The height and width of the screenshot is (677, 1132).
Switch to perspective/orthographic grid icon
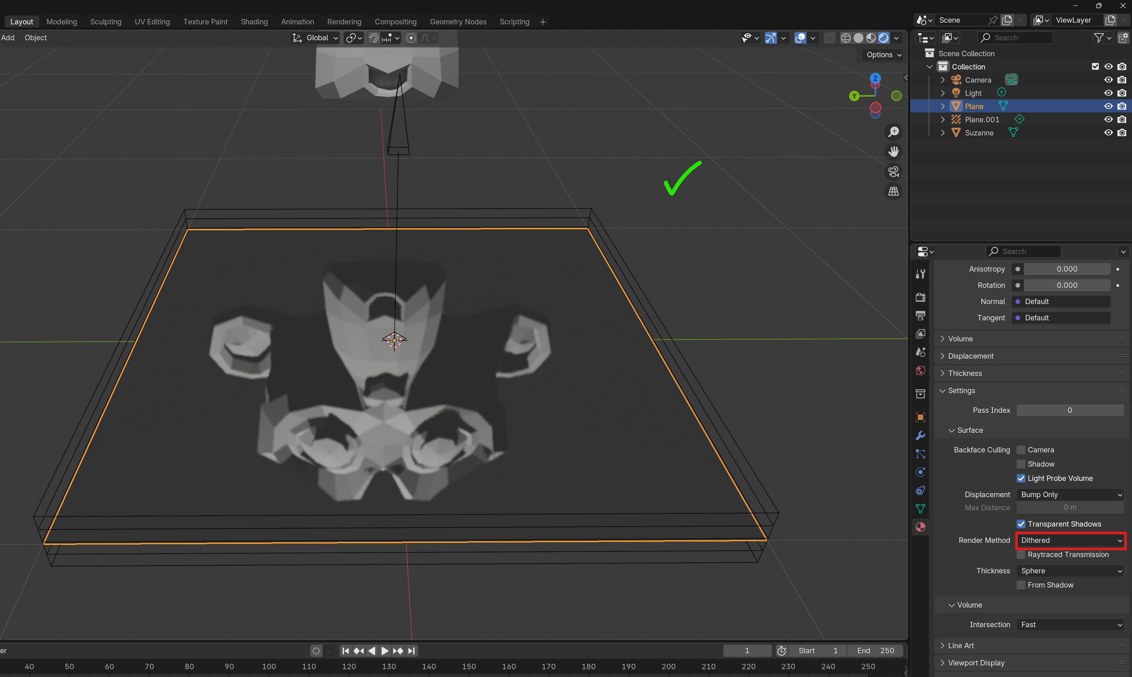tap(893, 192)
